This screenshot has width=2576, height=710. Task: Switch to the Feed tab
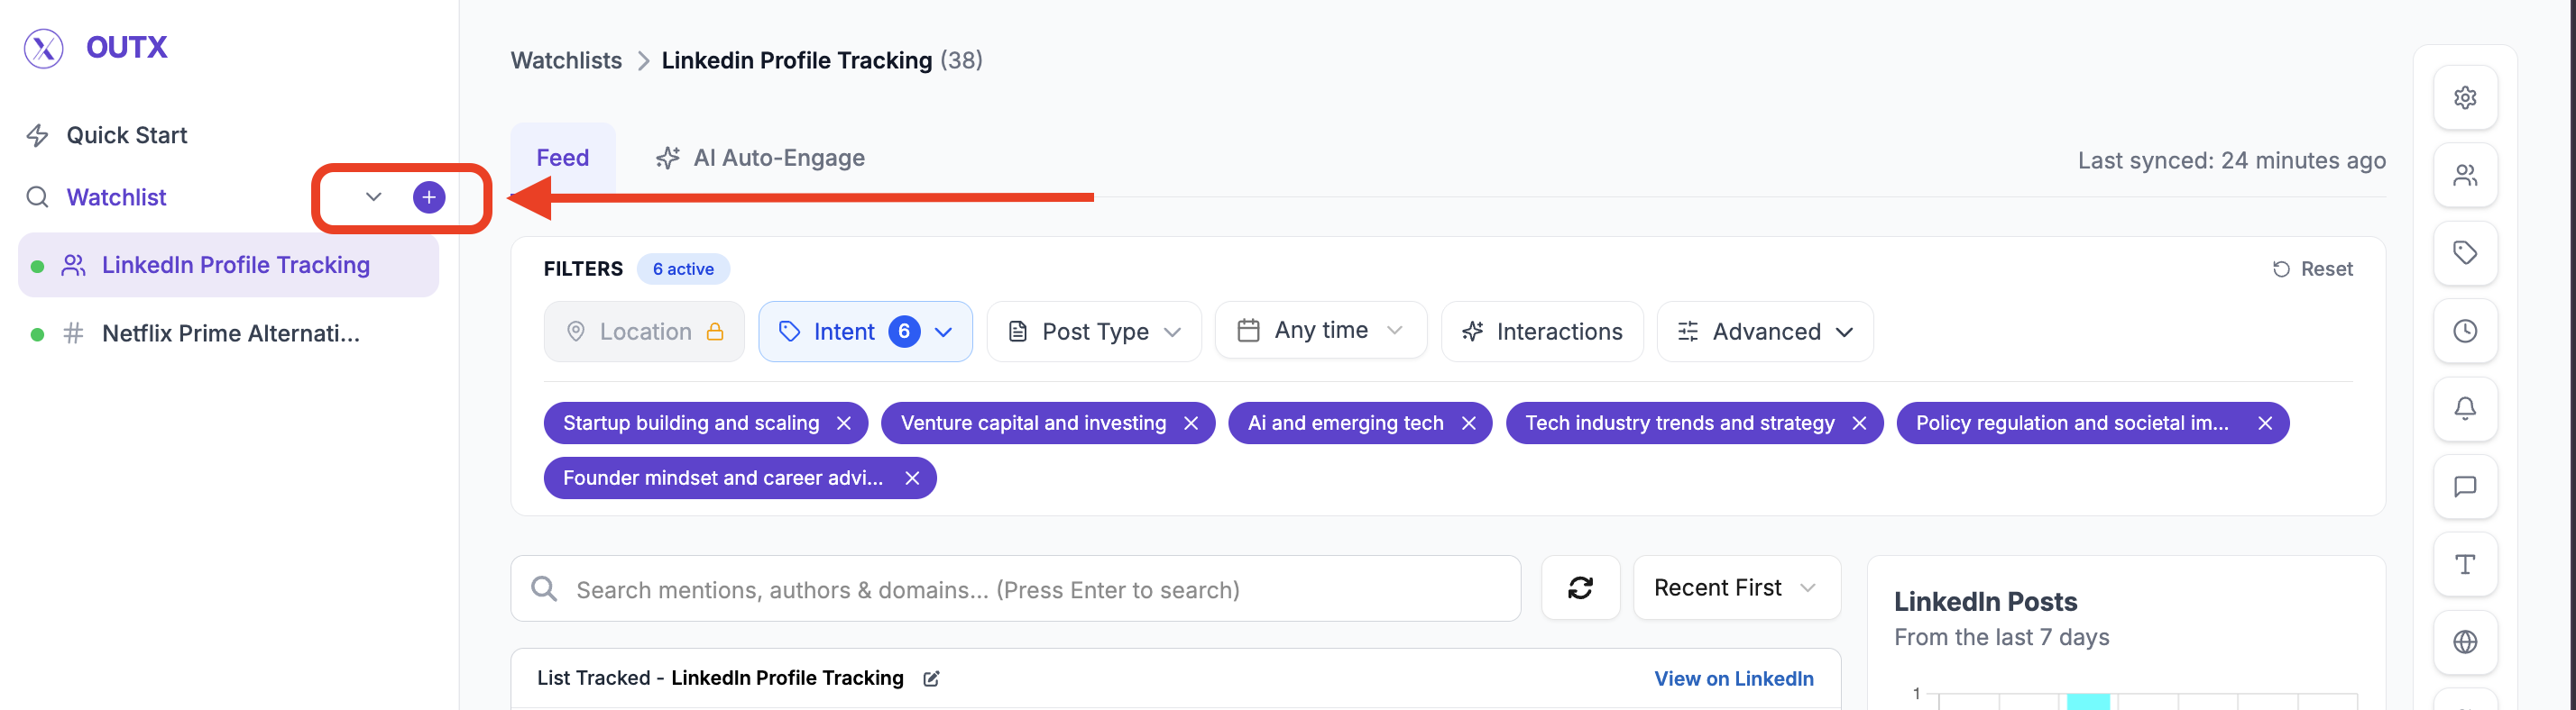click(x=563, y=158)
